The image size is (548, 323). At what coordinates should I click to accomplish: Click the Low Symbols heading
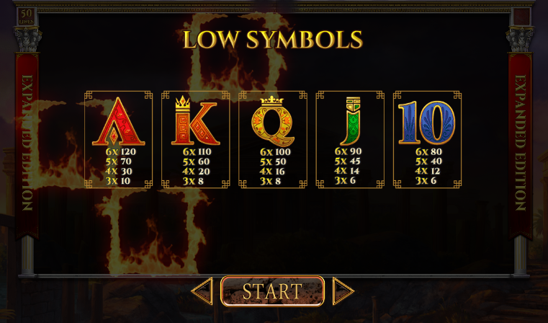273,39
